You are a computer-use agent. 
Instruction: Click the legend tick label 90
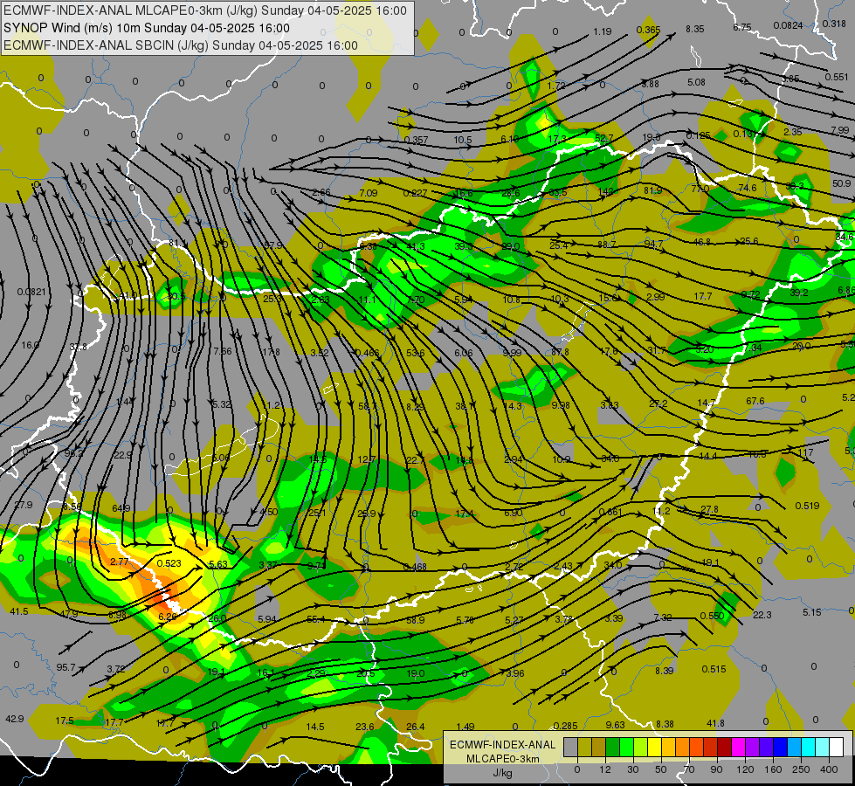click(716, 769)
